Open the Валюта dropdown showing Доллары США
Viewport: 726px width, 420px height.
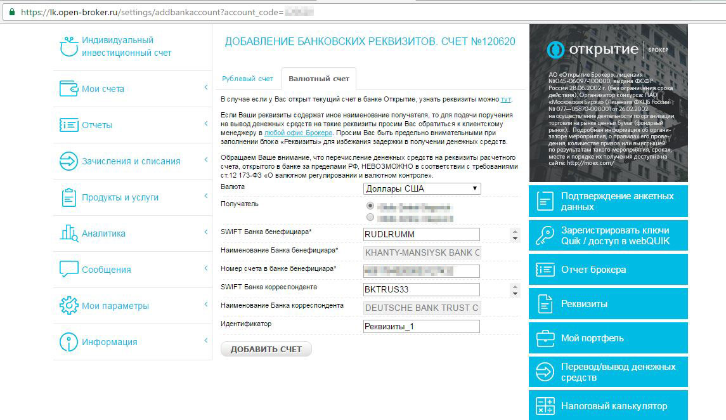(422, 188)
